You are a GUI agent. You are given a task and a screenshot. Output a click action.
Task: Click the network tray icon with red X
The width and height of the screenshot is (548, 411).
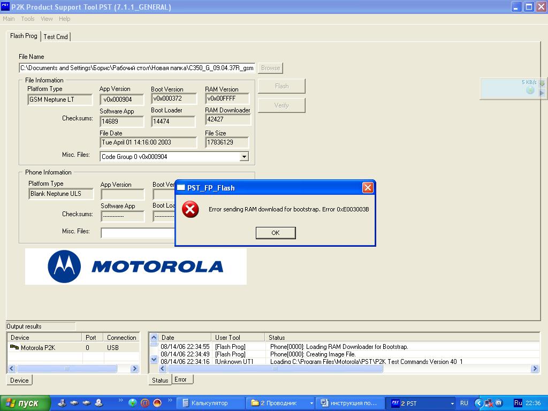pos(489,404)
